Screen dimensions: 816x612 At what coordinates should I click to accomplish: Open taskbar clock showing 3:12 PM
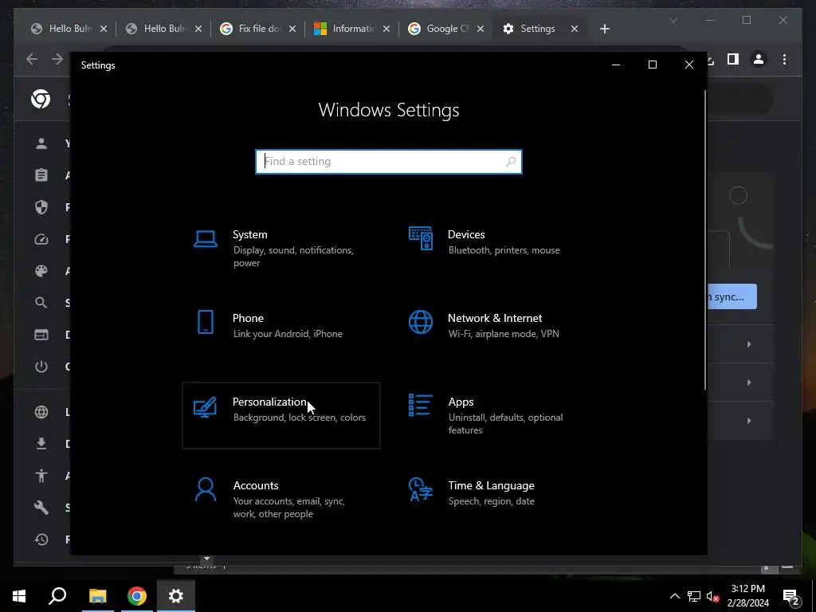pos(747,596)
